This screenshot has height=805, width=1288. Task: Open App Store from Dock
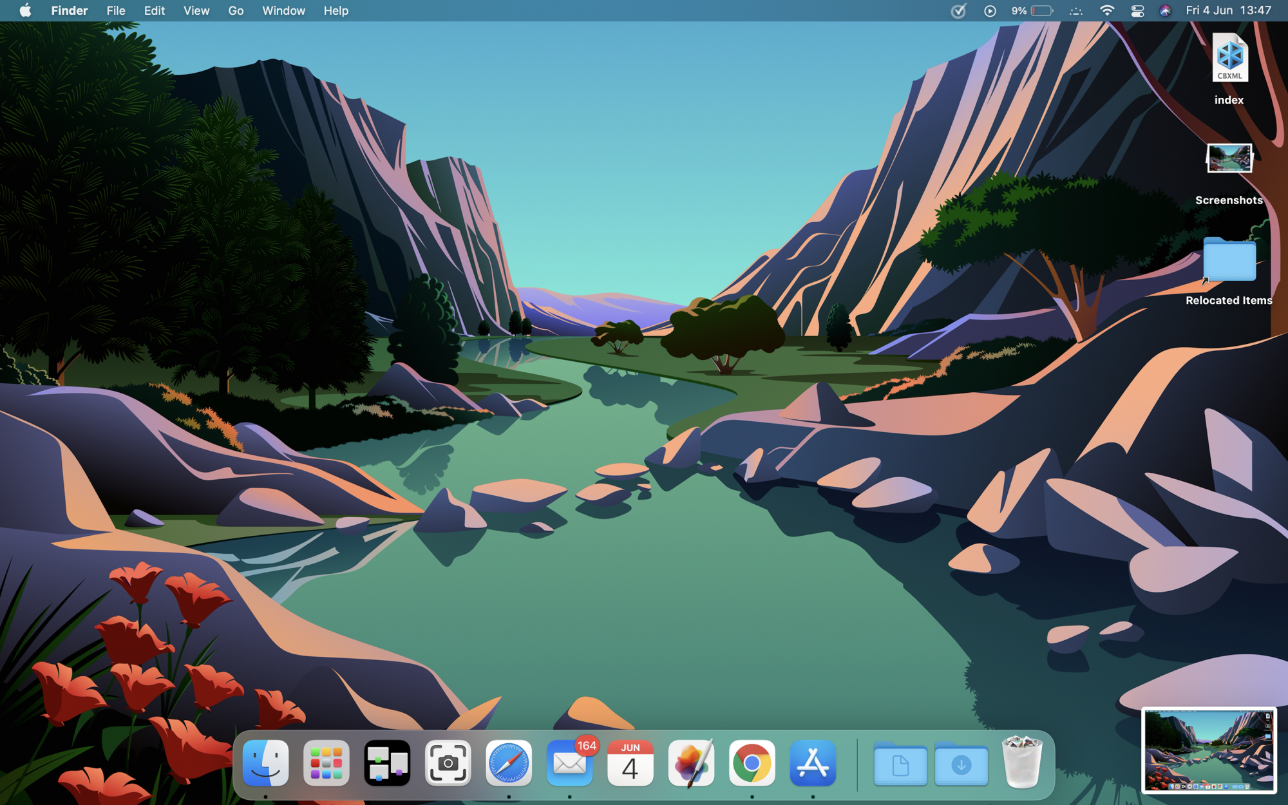pos(813,763)
